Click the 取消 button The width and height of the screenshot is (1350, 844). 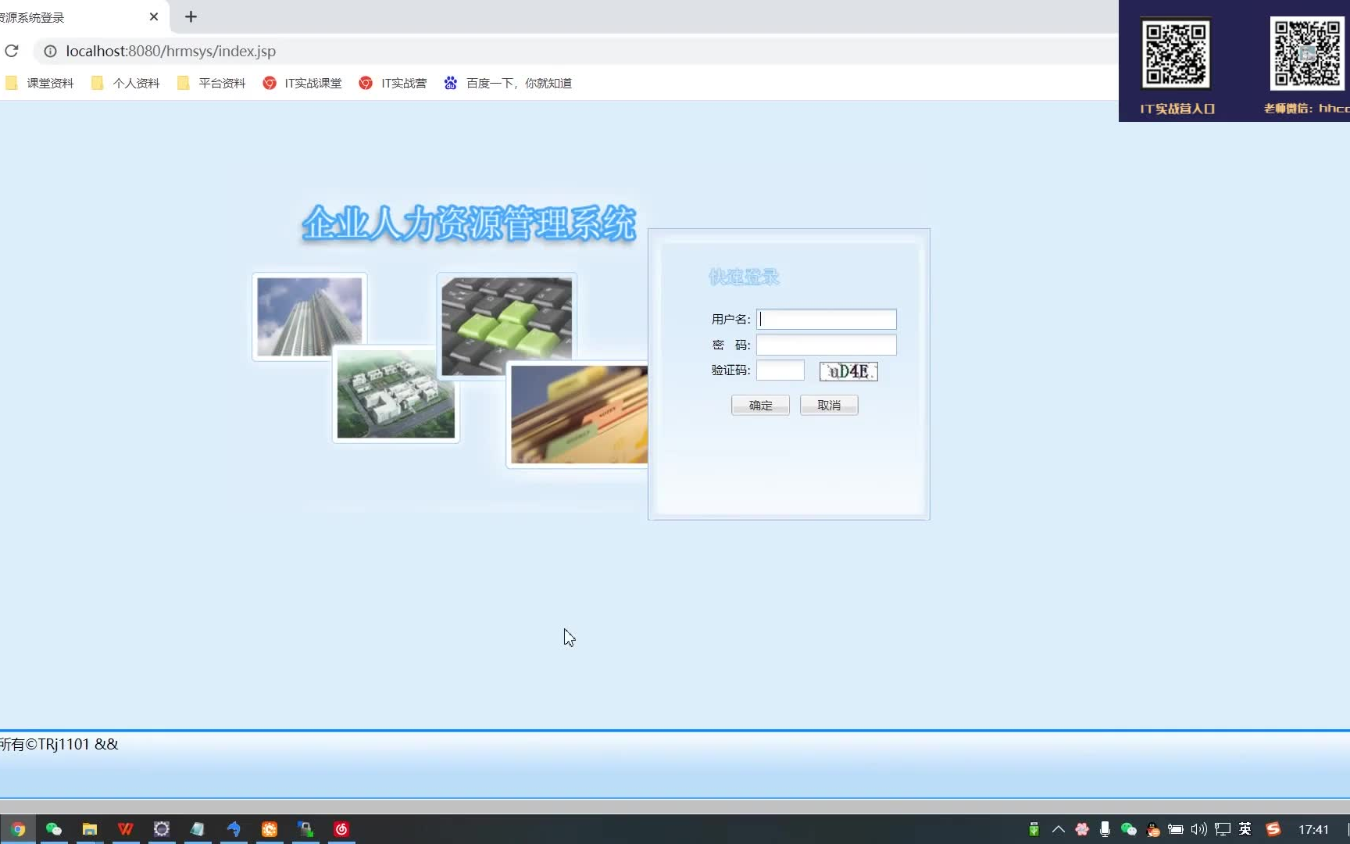click(x=829, y=405)
